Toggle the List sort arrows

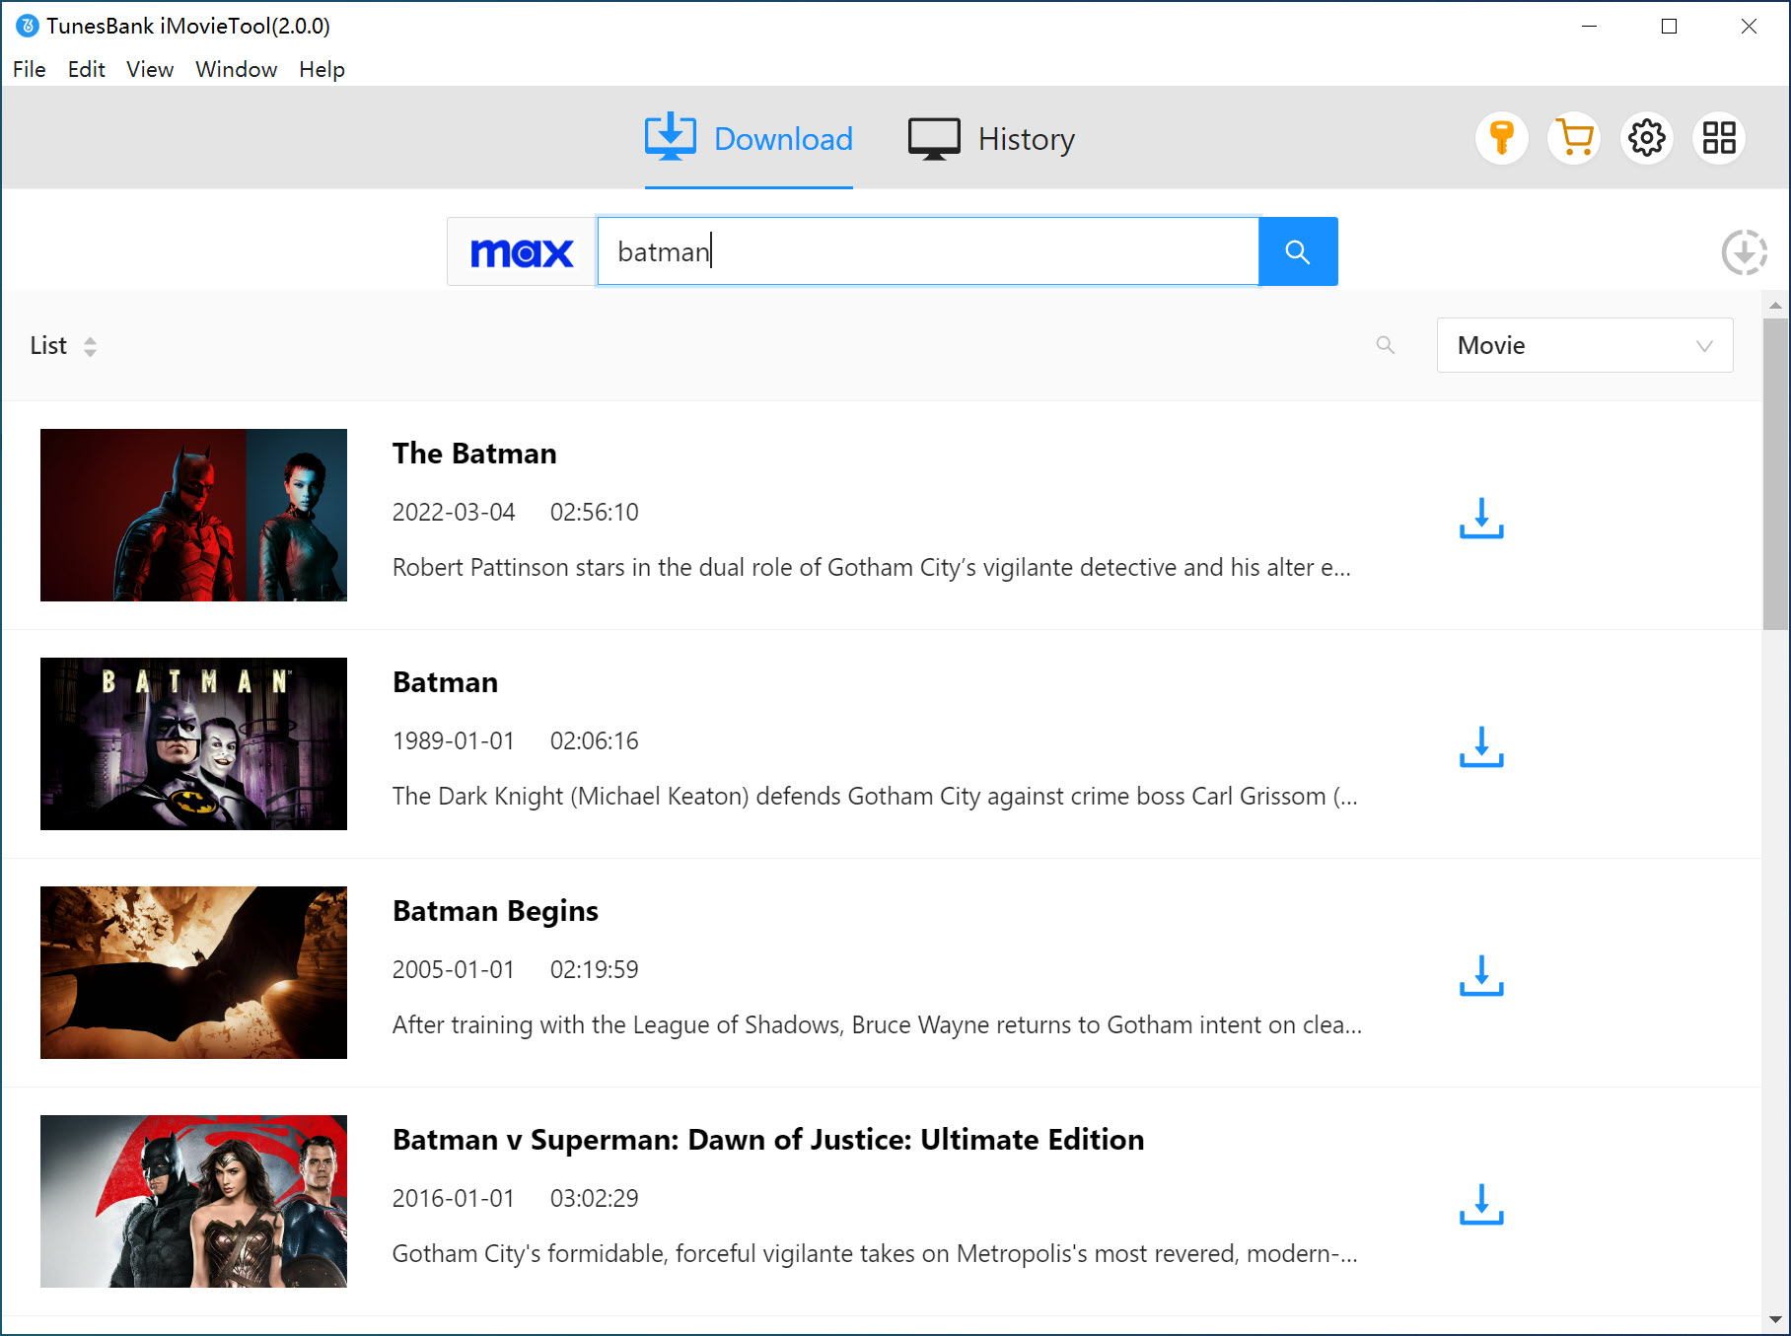coord(90,346)
